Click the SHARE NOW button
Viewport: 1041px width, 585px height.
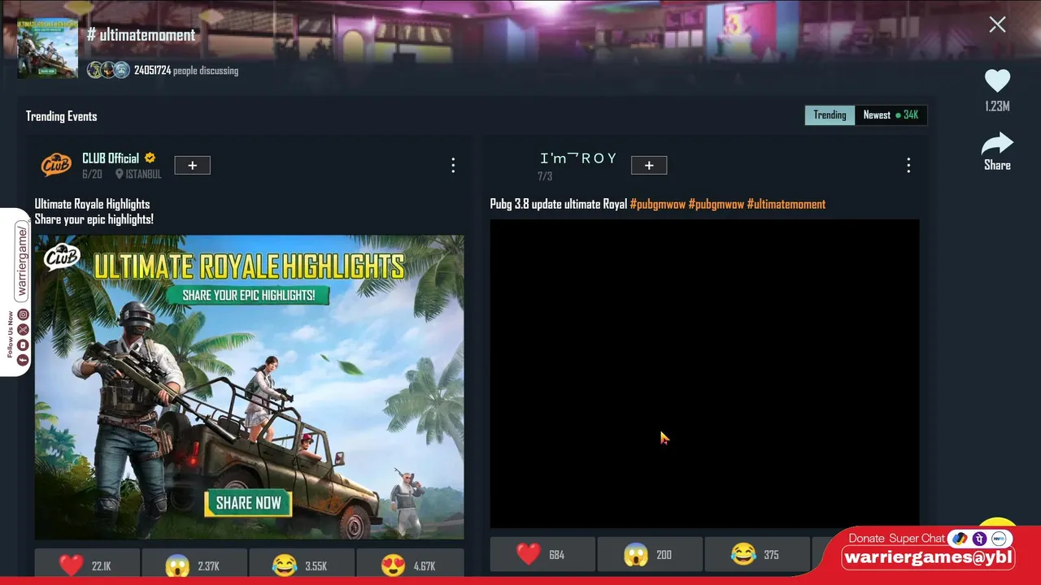click(248, 503)
